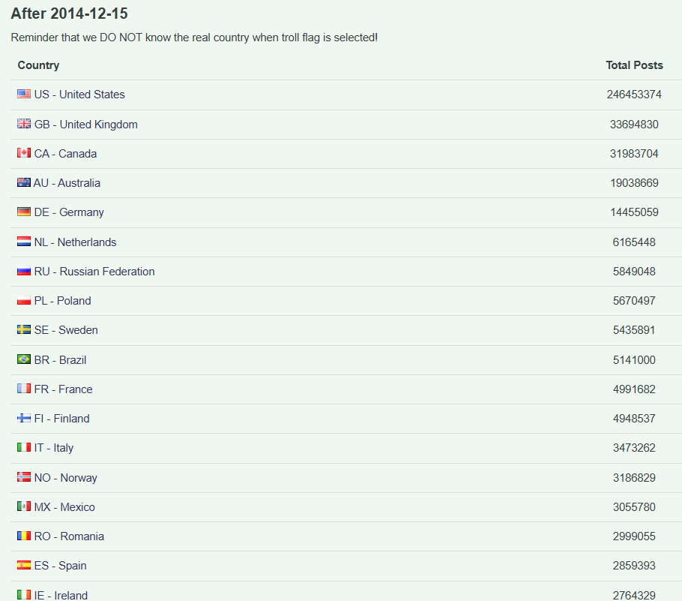Select the Netherlands row label

point(75,242)
